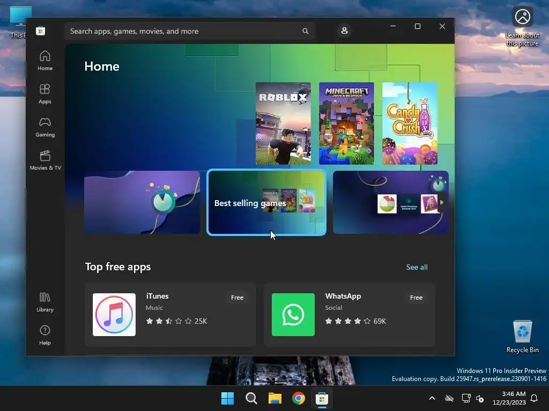Screen dimensions: 549x411
Task: Click the WhatsApp app title
Action: pos(343,296)
